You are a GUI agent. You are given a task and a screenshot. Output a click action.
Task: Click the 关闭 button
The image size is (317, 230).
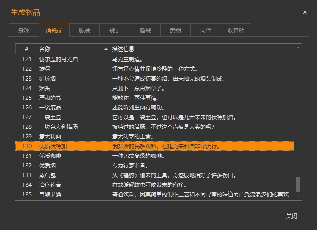click(292, 216)
